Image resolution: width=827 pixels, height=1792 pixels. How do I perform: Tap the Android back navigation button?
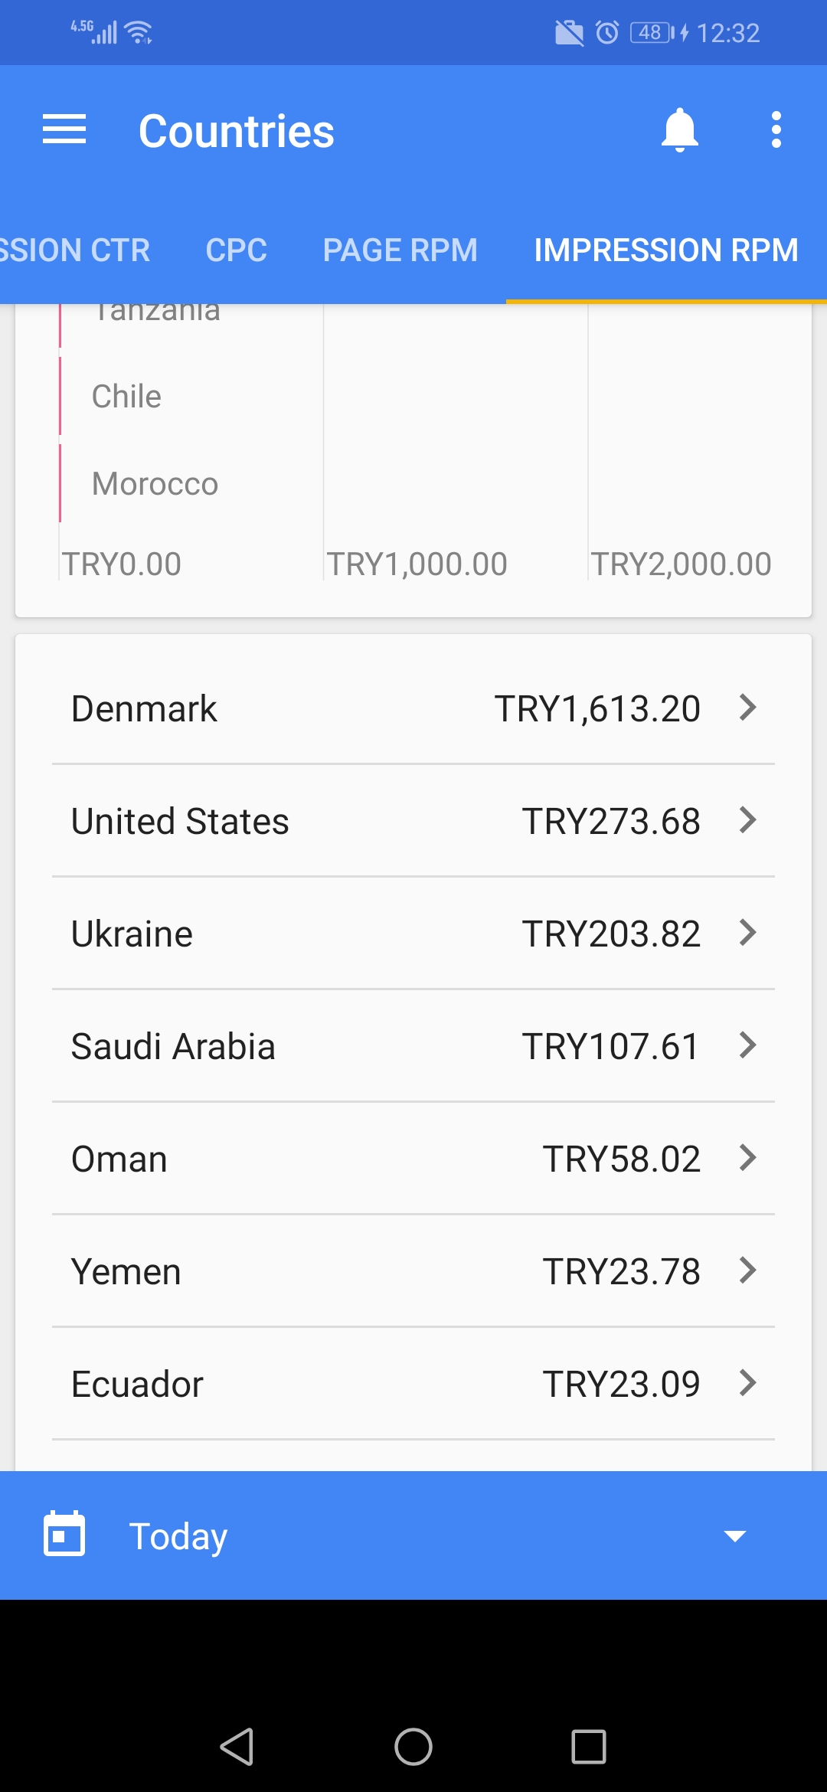pos(237,1747)
